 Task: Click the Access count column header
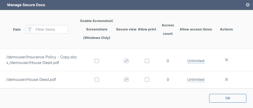(168, 29)
